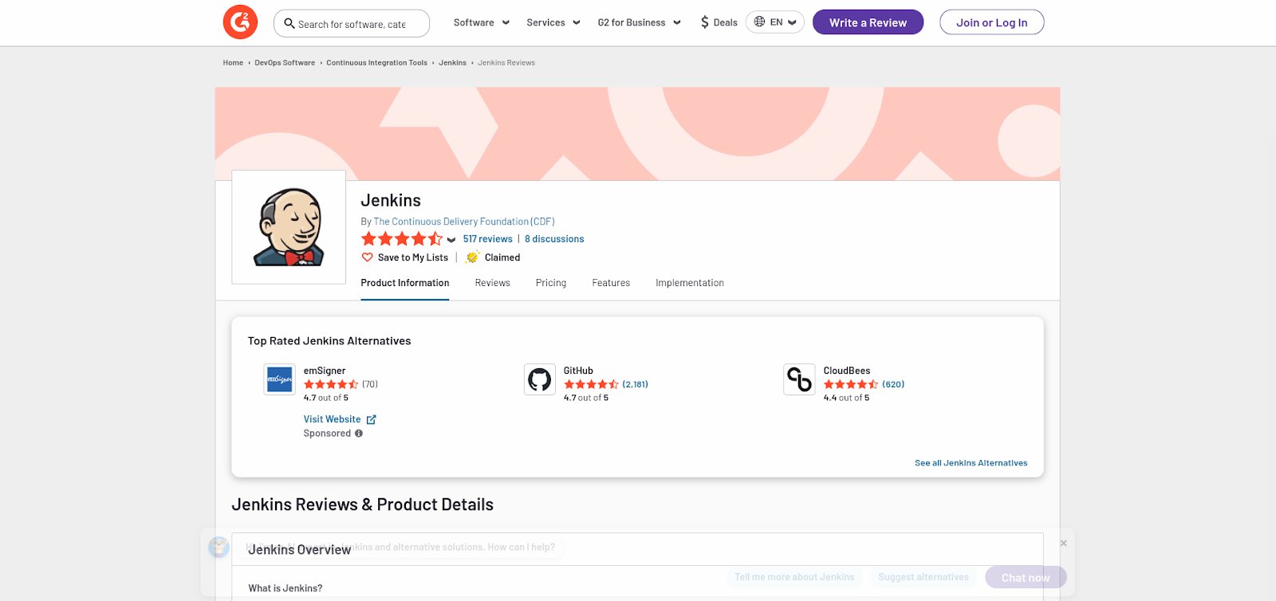Open the emSigner product name
The width and height of the screenshot is (1276, 601).
pos(325,371)
